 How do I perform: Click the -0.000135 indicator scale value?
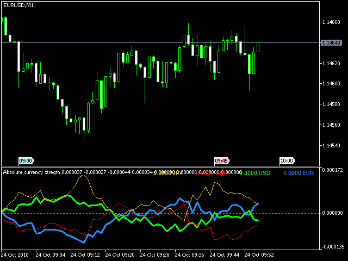tap(331, 247)
